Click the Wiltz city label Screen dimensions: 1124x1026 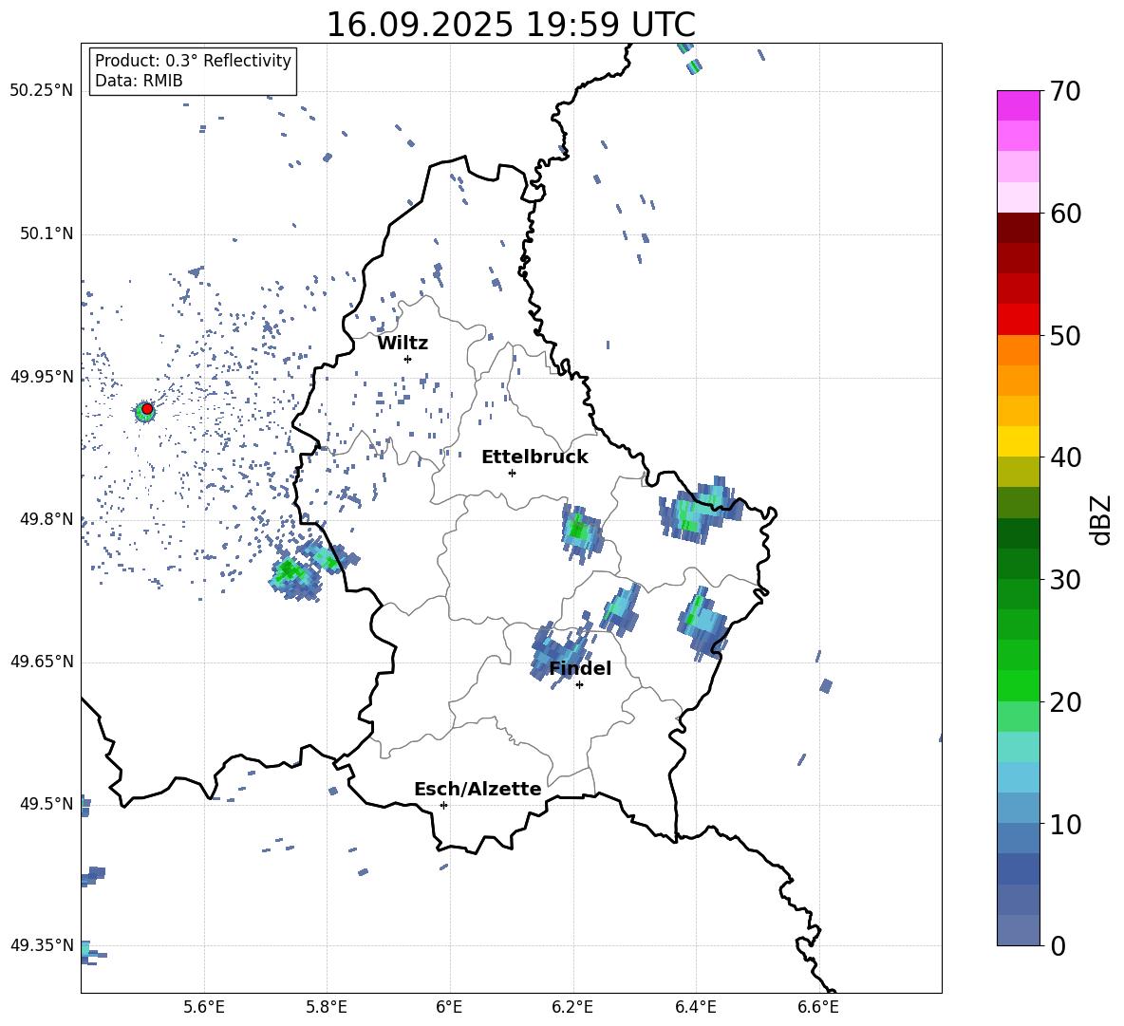pyautogui.click(x=403, y=344)
